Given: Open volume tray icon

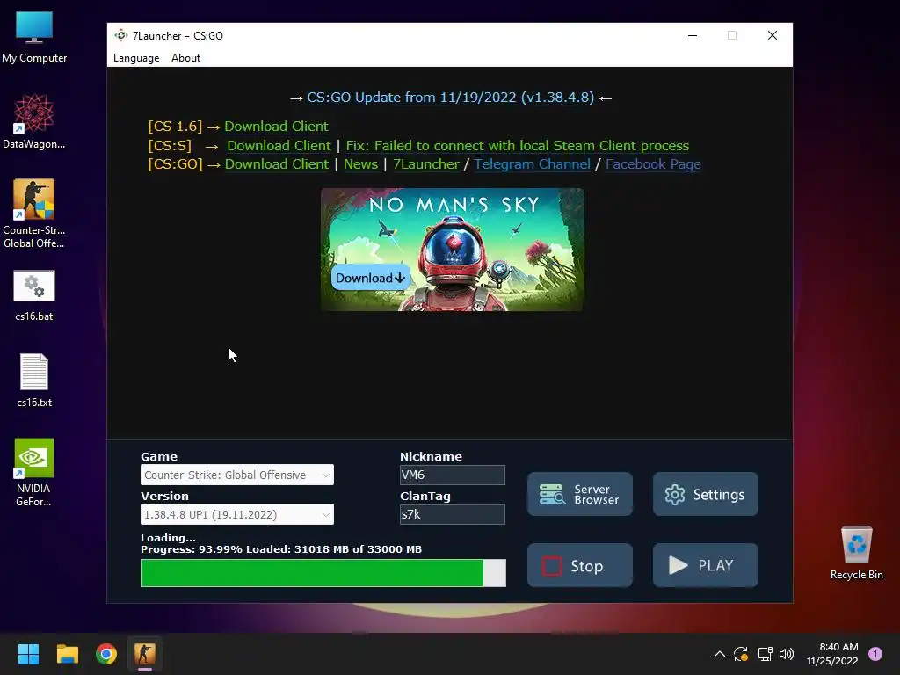Looking at the screenshot, I should pos(787,654).
